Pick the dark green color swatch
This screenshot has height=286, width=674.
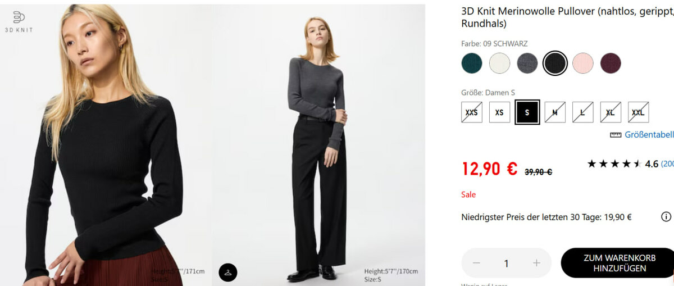coord(472,63)
